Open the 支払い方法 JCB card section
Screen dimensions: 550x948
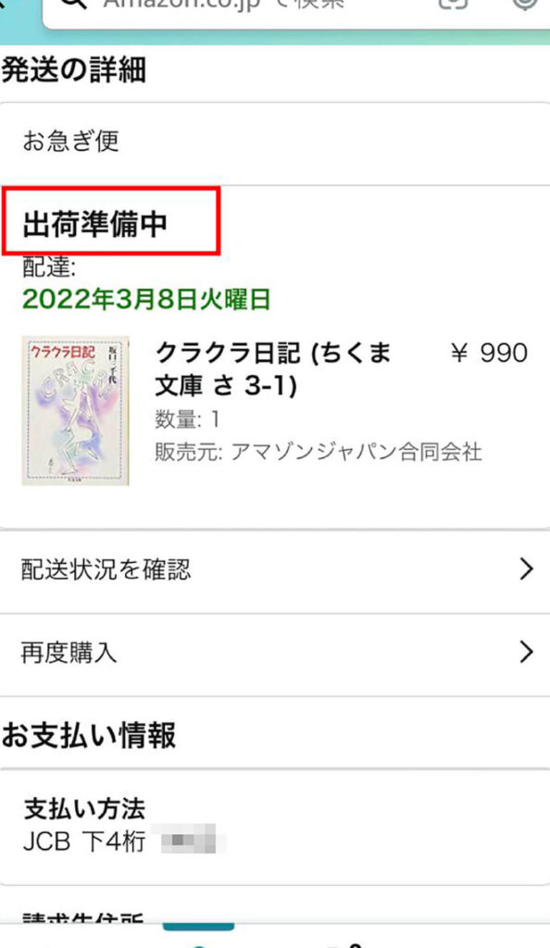pos(275,827)
